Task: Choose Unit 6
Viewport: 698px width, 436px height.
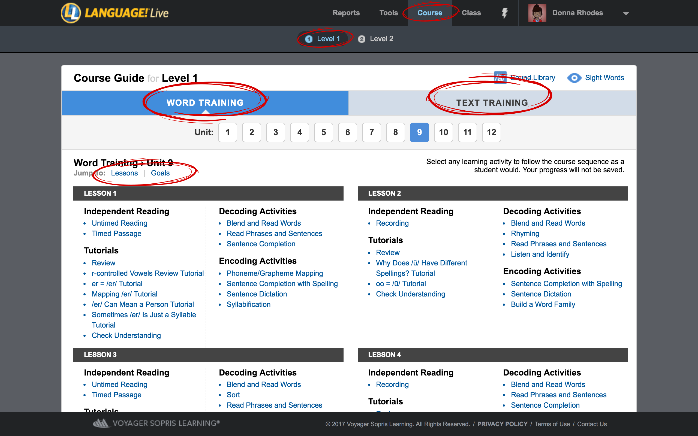Action: tap(348, 132)
